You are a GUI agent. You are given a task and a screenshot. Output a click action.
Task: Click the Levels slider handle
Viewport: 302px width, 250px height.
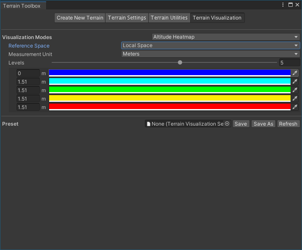click(180, 62)
